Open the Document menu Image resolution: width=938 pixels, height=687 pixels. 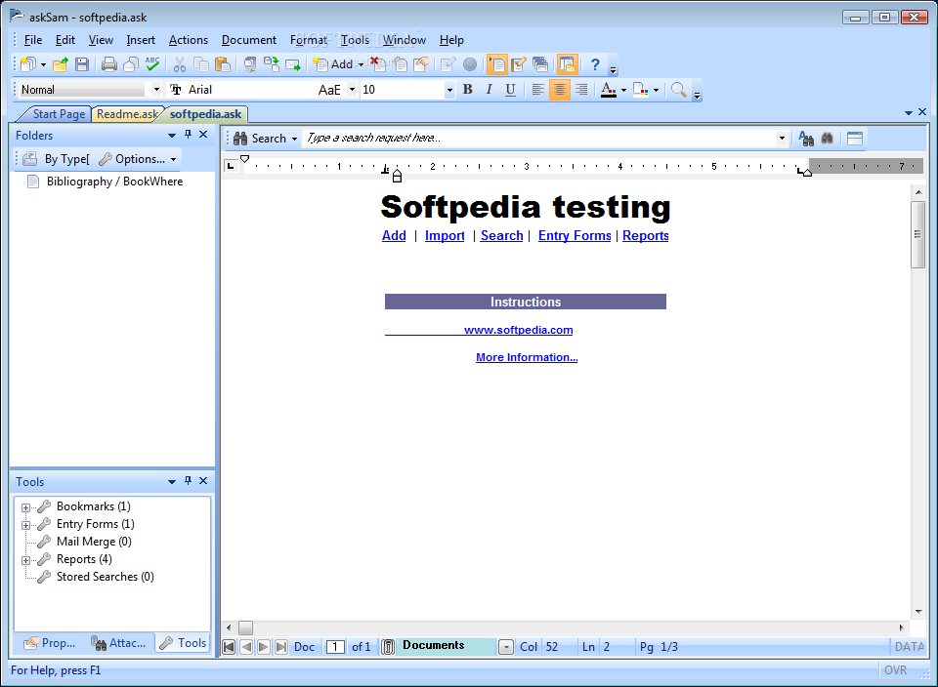click(x=249, y=40)
